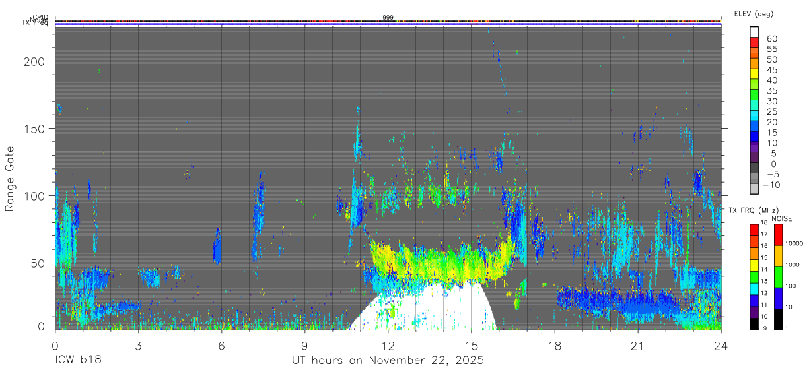
Task: Click the 17 label on TX FRQ scale
Action: [x=765, y=235]
